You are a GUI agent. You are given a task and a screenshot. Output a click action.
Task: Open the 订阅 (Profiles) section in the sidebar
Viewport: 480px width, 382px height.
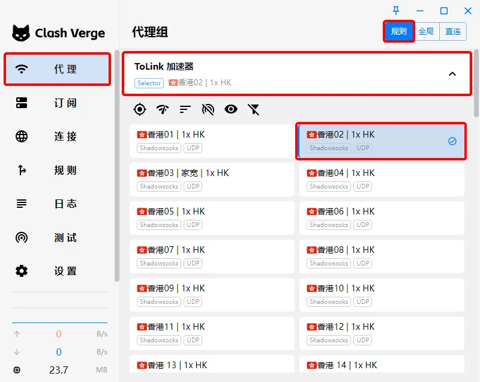58,103
